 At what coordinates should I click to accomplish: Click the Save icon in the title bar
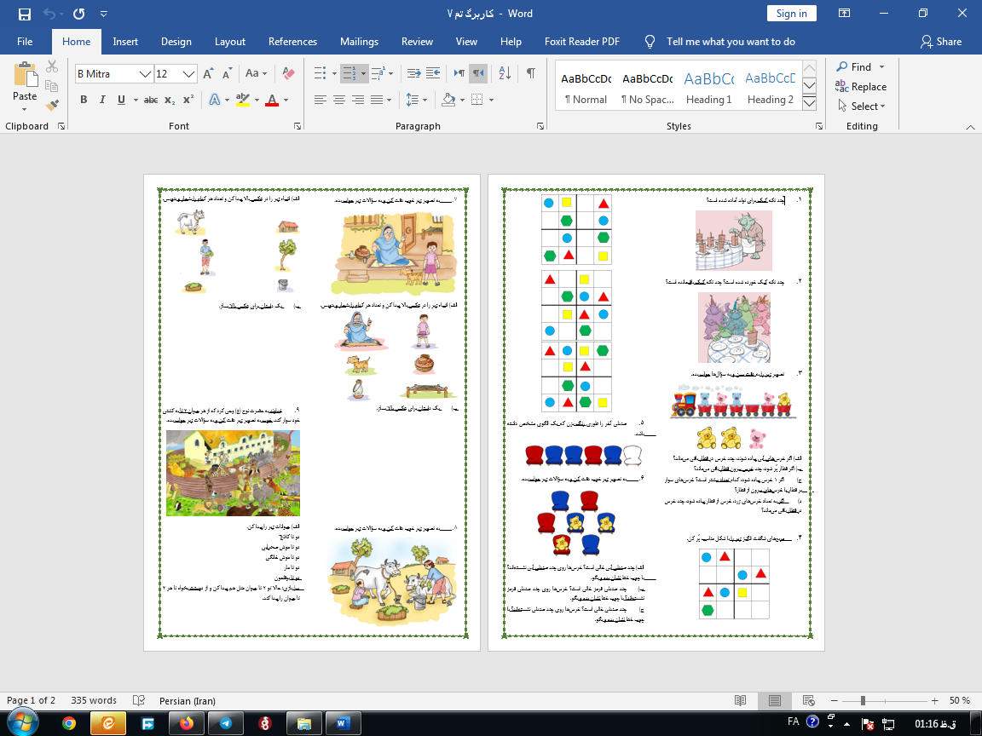click(x=24, y=14)
